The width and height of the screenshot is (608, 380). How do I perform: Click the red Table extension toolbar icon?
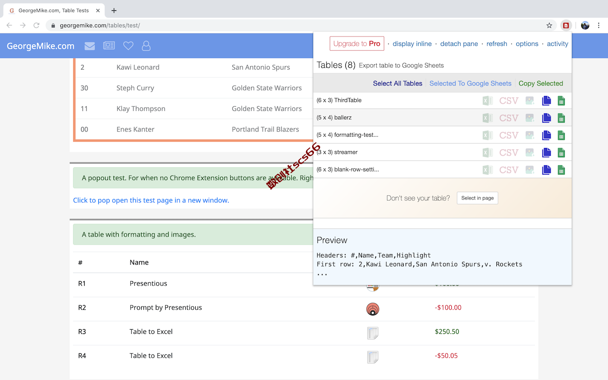coord(566,25)
